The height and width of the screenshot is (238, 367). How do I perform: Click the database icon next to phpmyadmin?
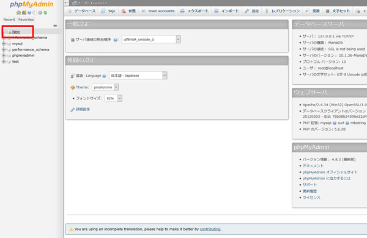(x=9, y=56)
